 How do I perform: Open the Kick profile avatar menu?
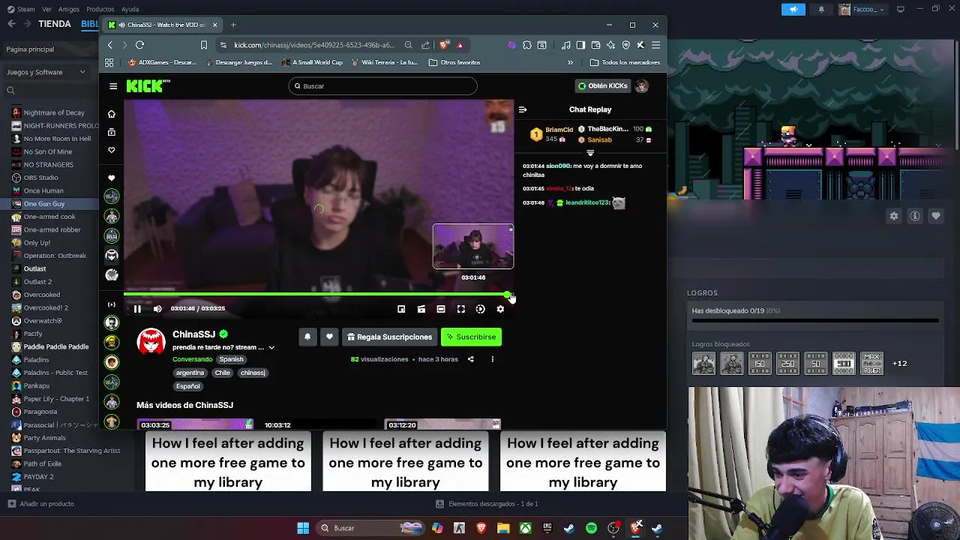641,86
